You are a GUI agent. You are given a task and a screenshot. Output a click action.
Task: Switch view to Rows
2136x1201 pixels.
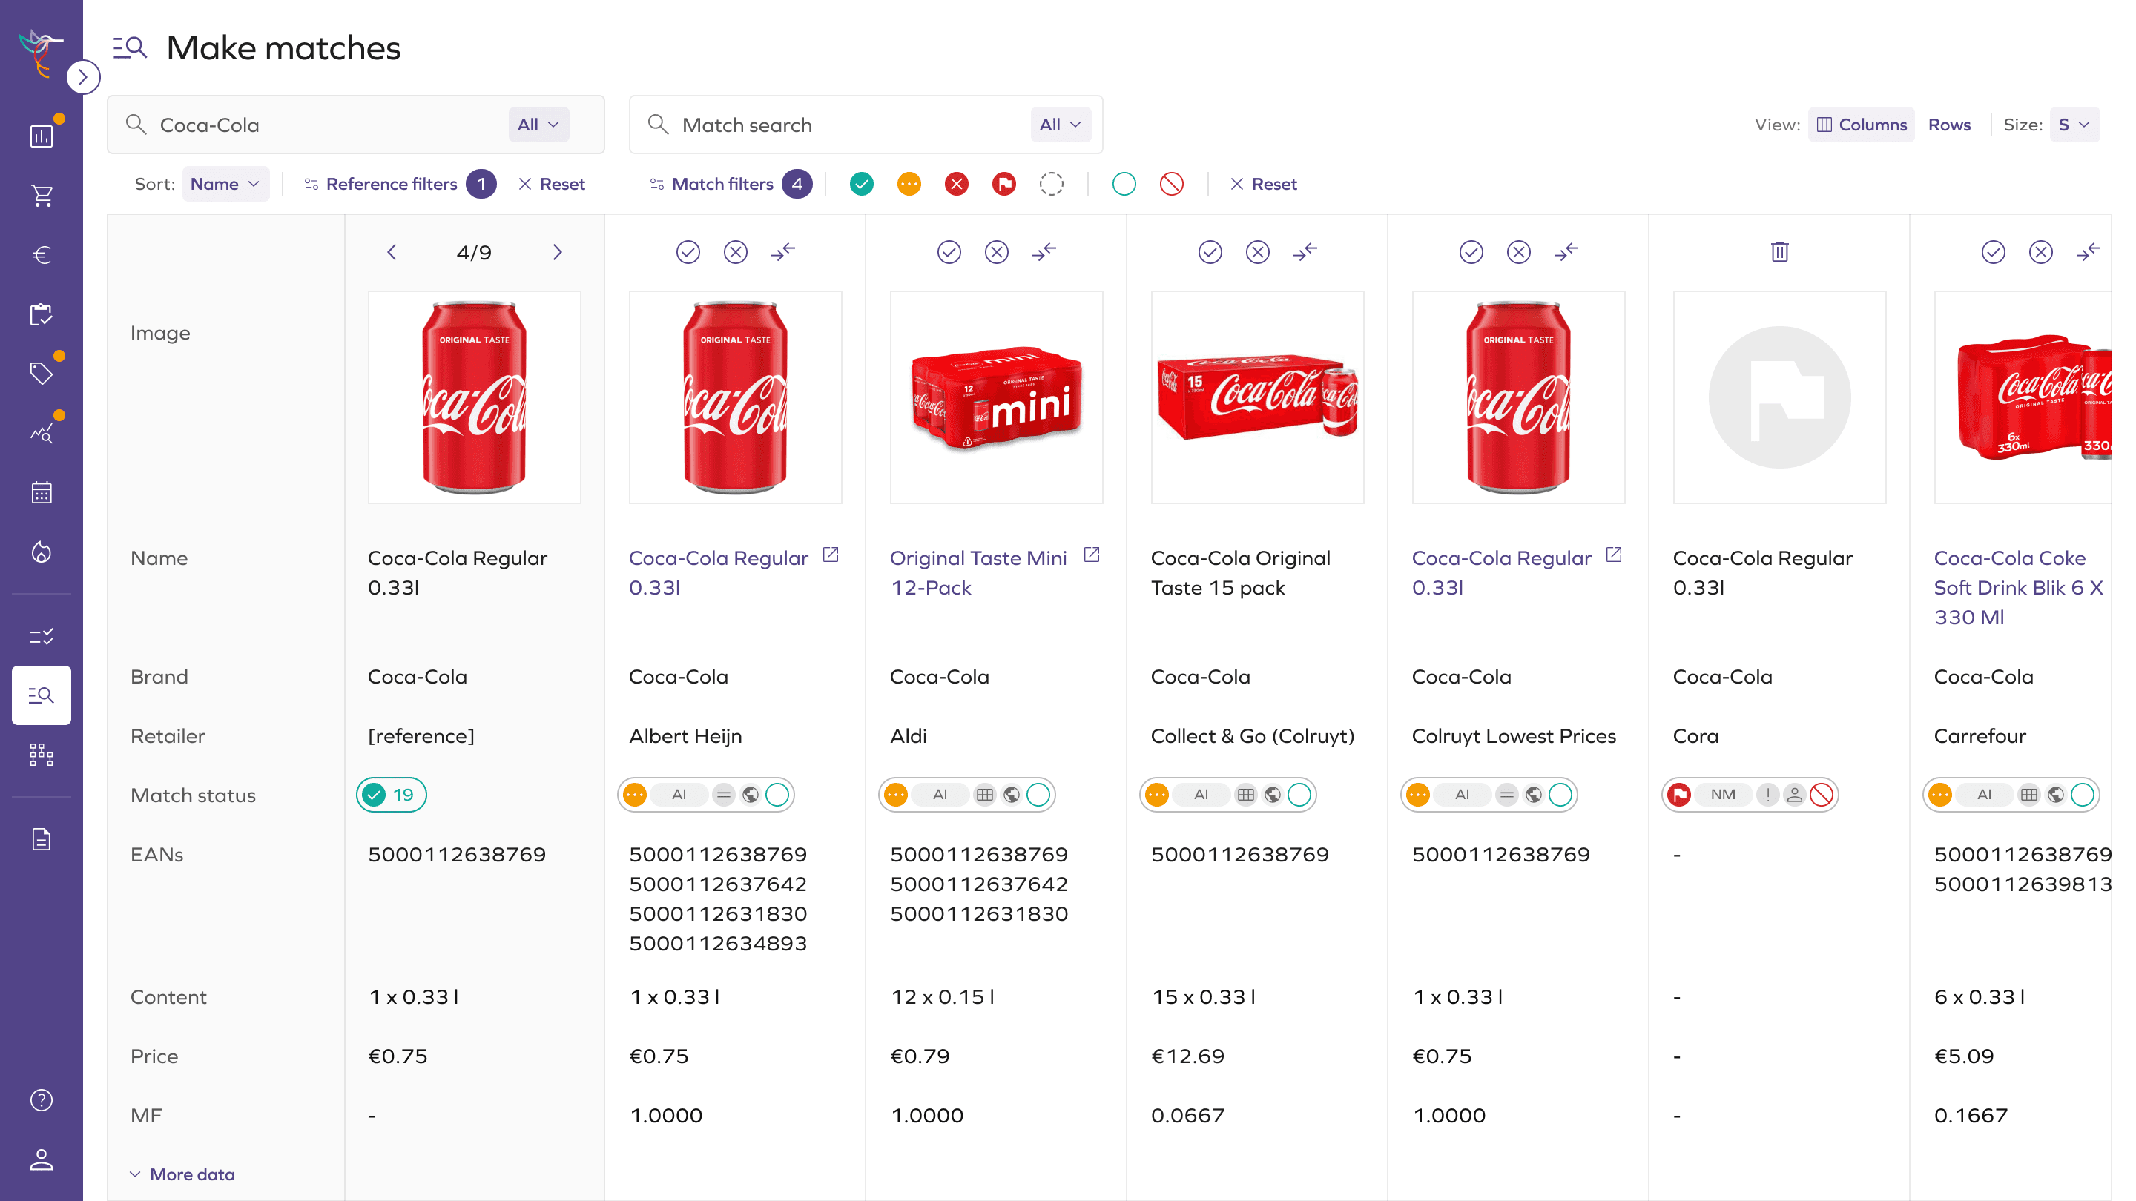[1949, 125]
